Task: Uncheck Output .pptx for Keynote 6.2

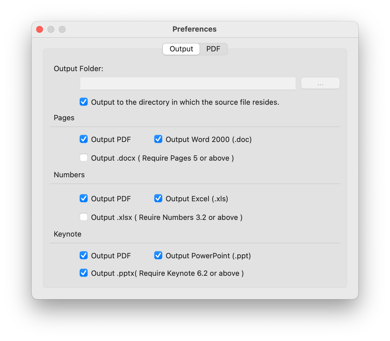Action: (x=84, y=273)
